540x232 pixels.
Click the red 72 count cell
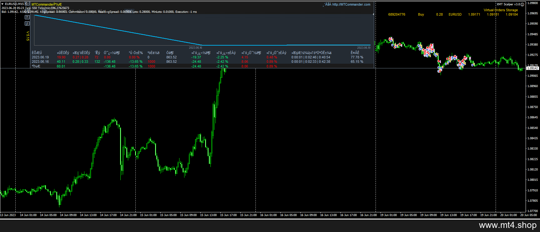97,57
